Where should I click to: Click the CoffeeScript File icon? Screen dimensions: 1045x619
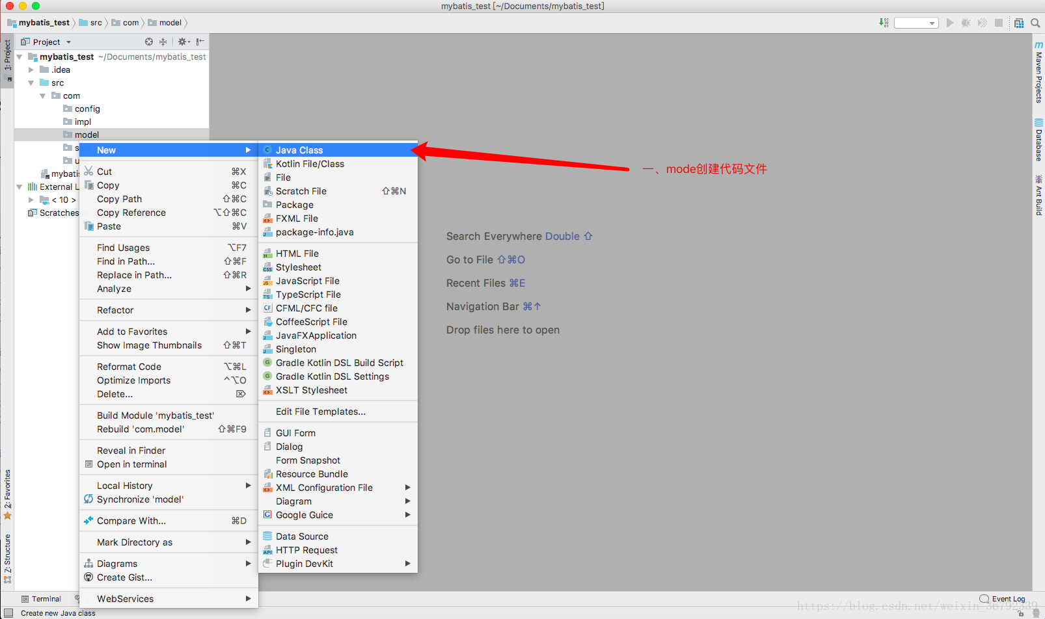[x=267, y=322]
